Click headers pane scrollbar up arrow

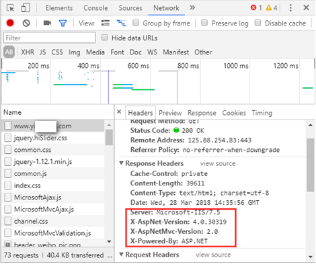pos(311,125)
